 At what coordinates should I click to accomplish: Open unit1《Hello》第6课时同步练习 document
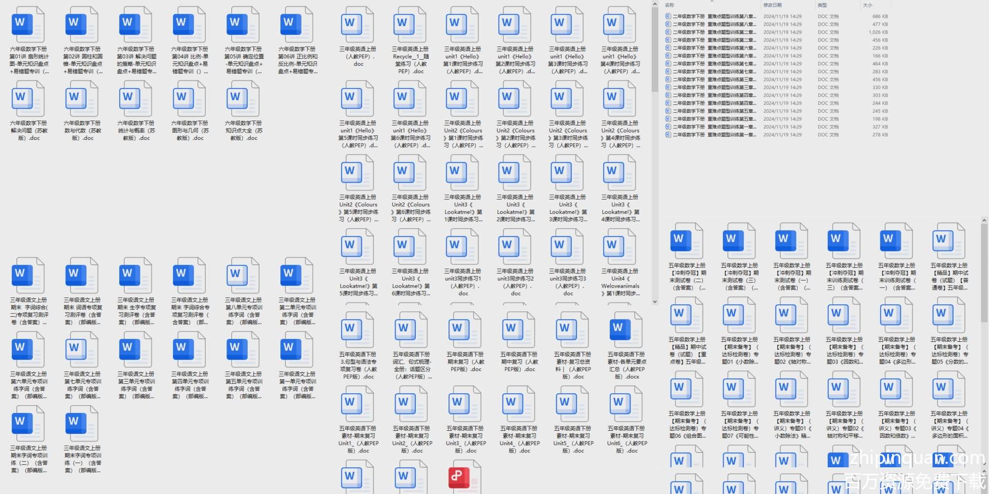(410, 115)
